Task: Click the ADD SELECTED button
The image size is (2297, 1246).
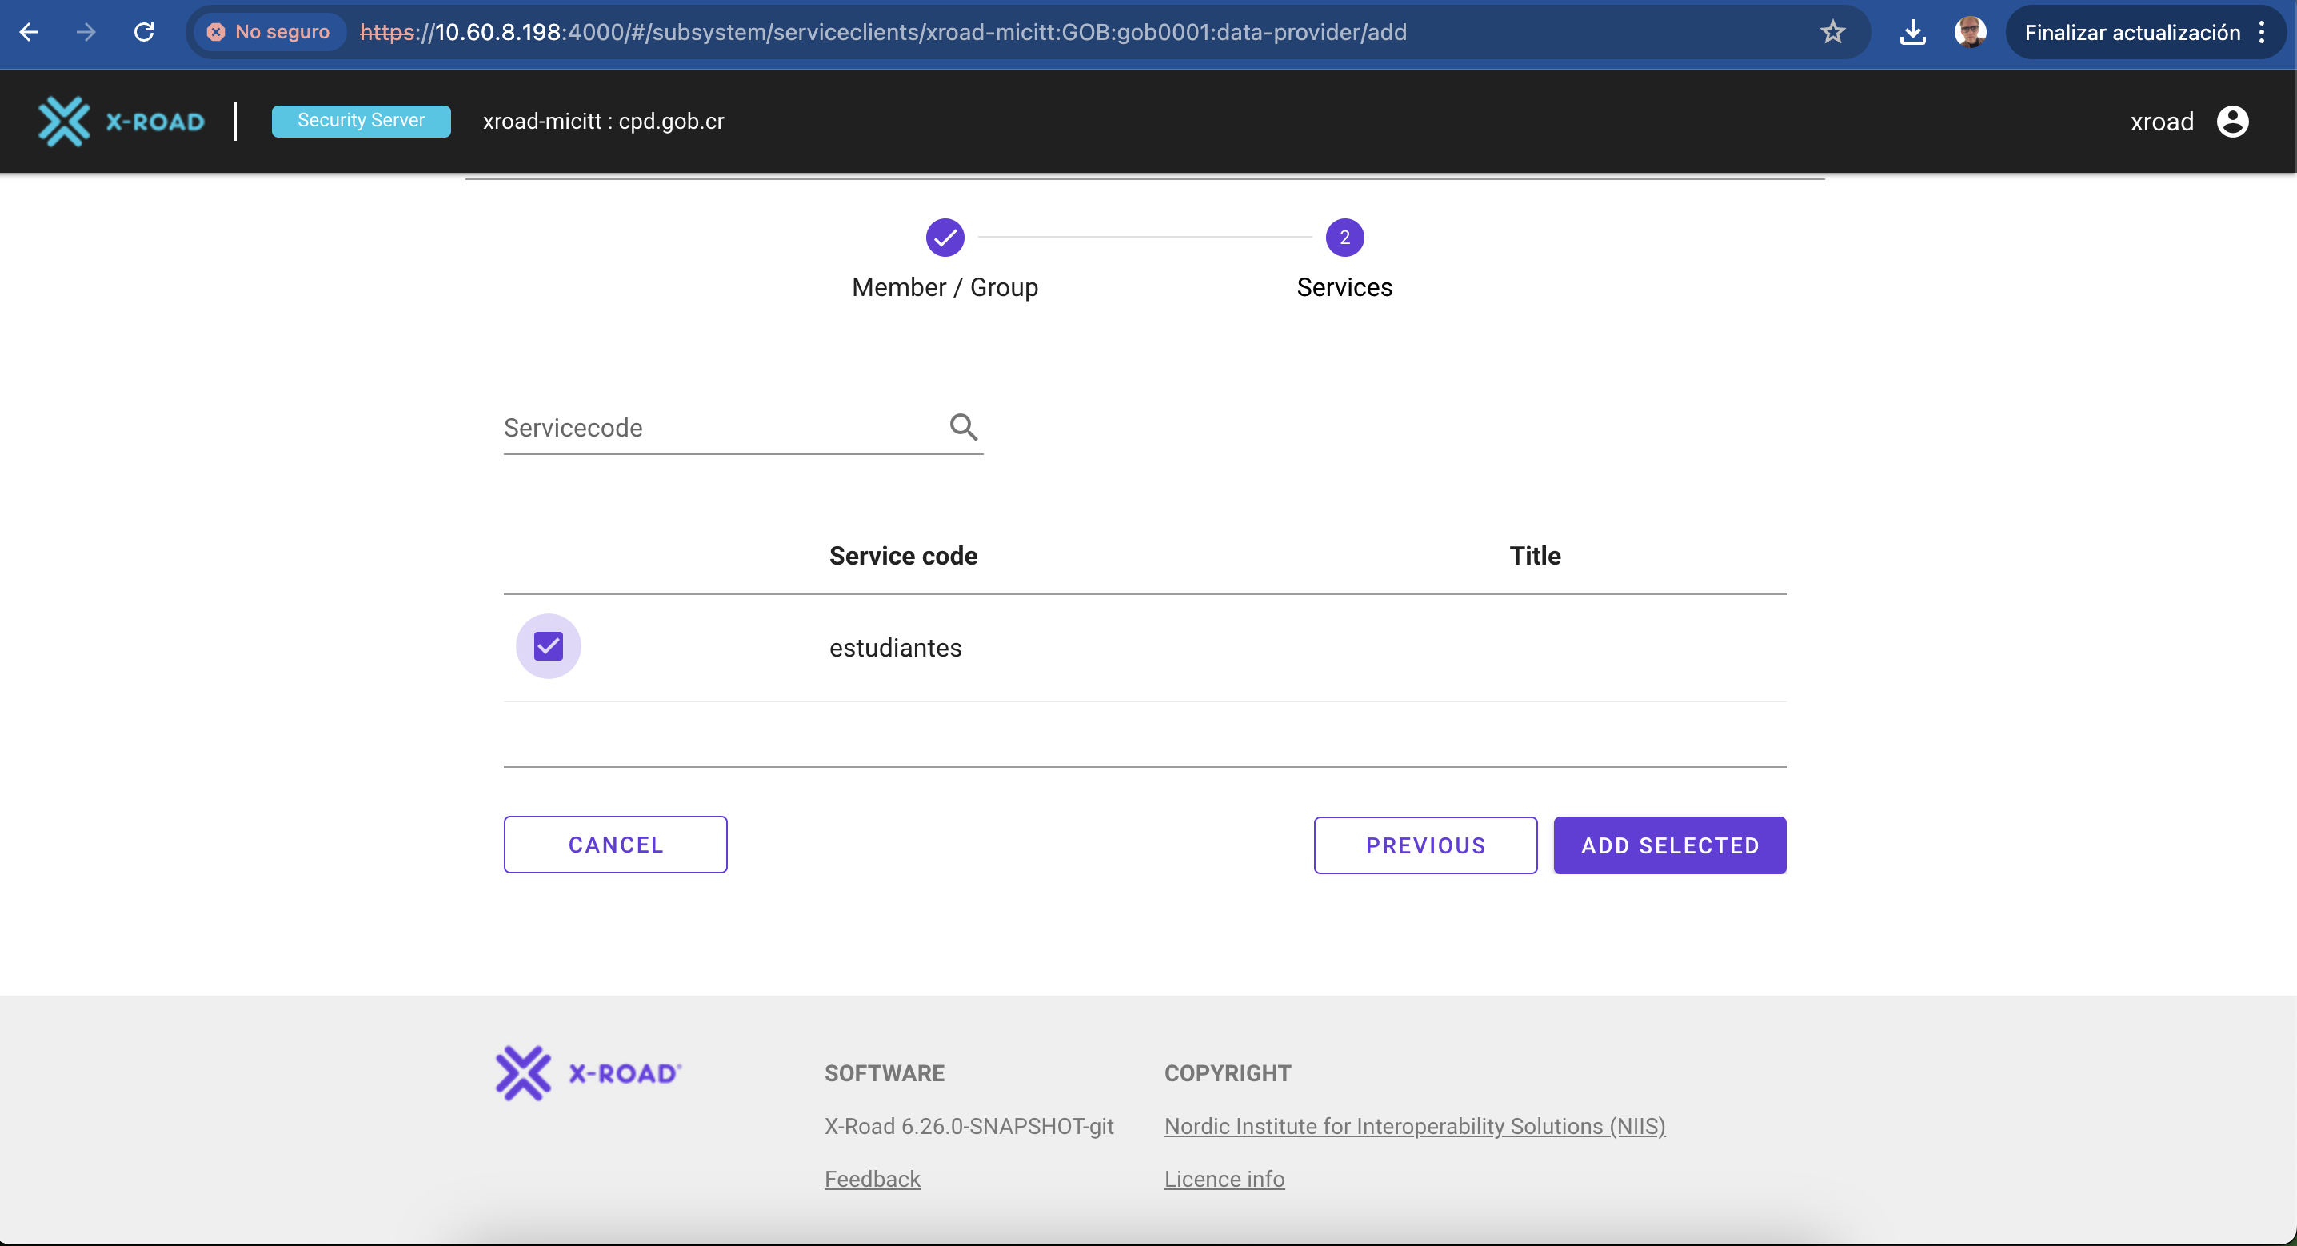Action: click(x=1670, y=845)
